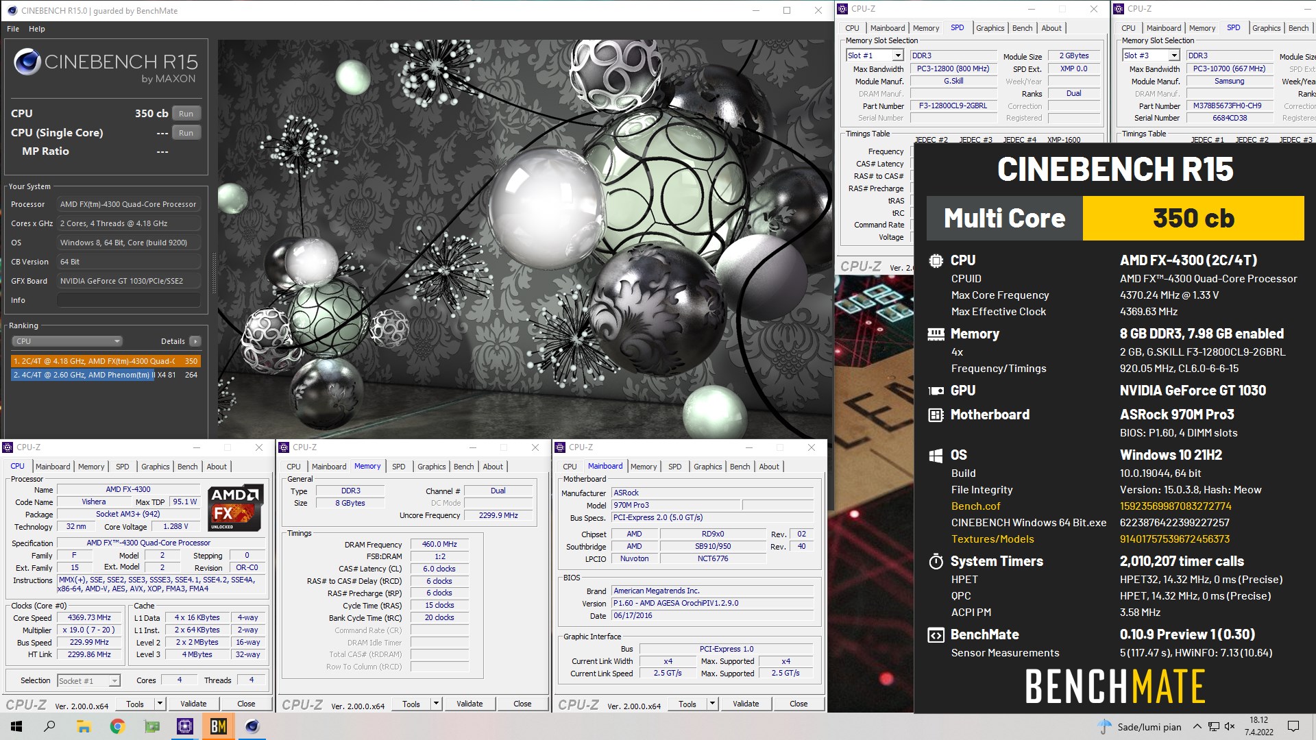Switch to SPD tab in CPU-Z Memory window
Image resolution: width=1316 pixels, height=740 pixels.
[x=399, y=467]
